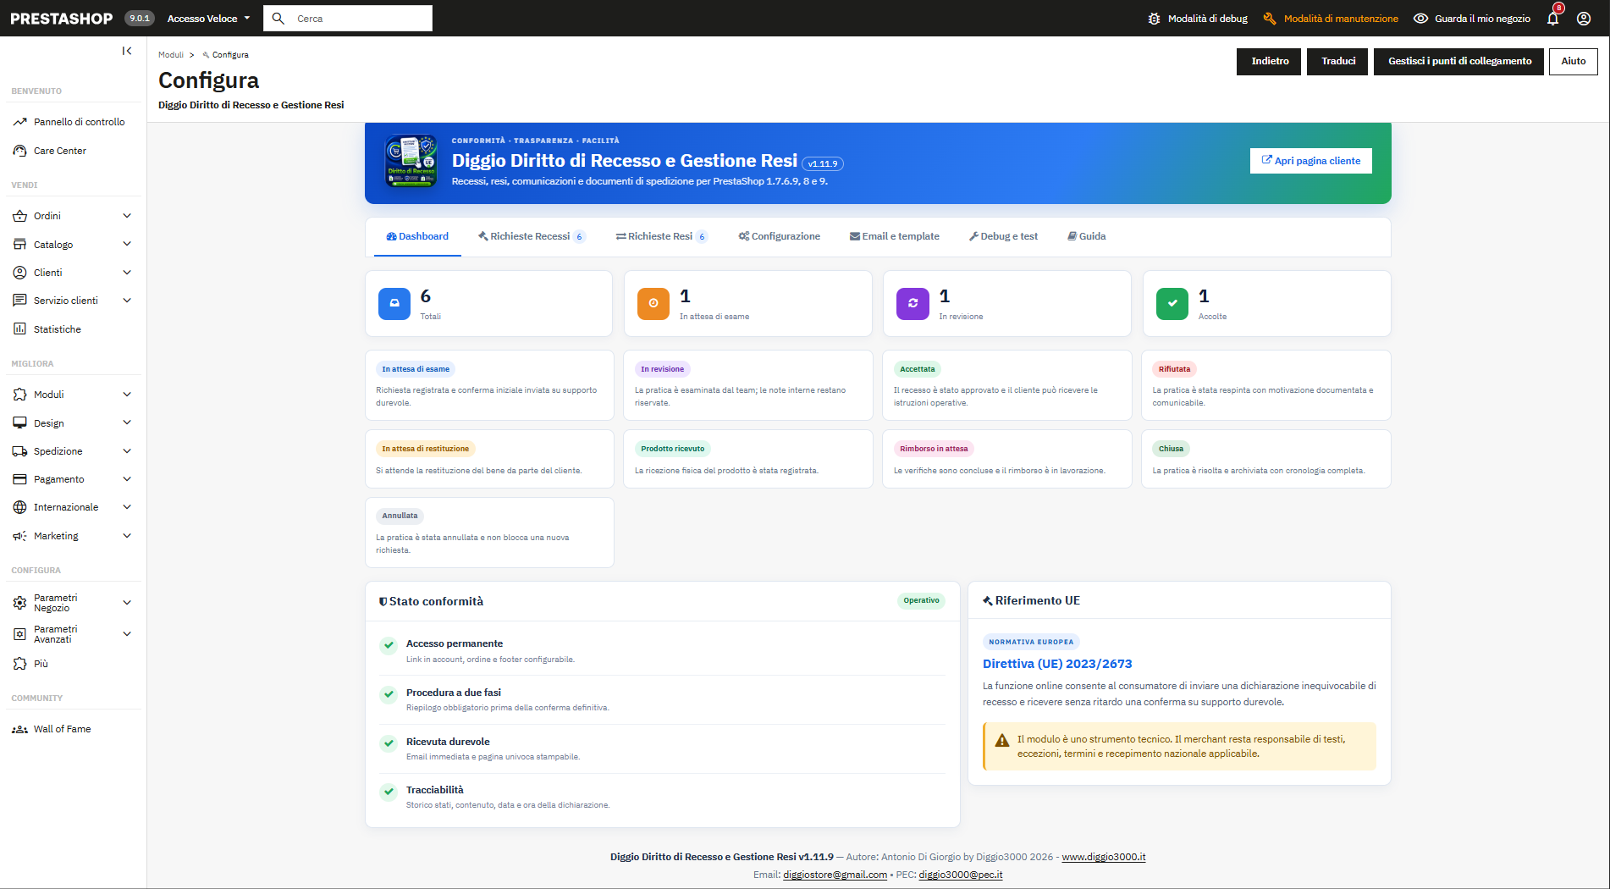This screenshot has height=889, width=1610.
Task: Open the user profile avatar icon
Action: (1584, 19)
